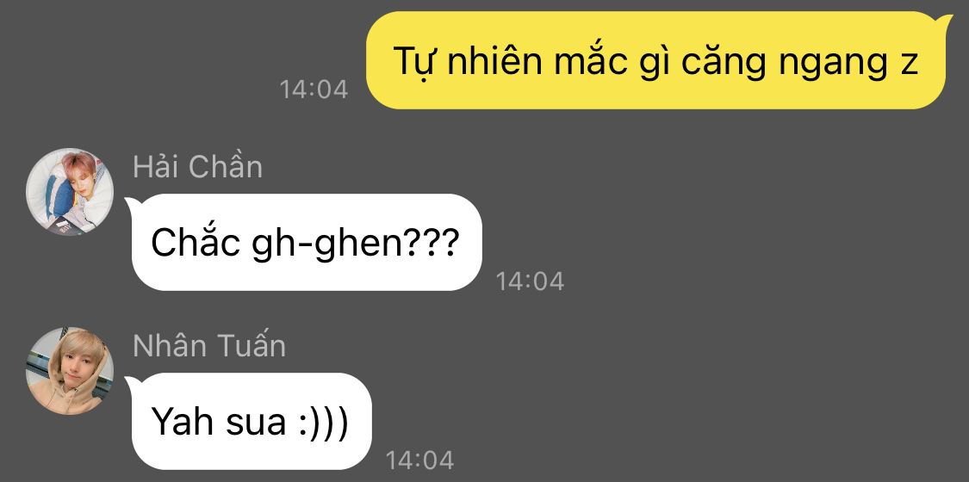The height and width of the screenshot is (482, 969).
Task: Open Hải Chần's profile picture
Action: pos(70,192)
